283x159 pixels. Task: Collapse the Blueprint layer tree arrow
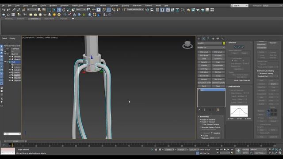5,54
